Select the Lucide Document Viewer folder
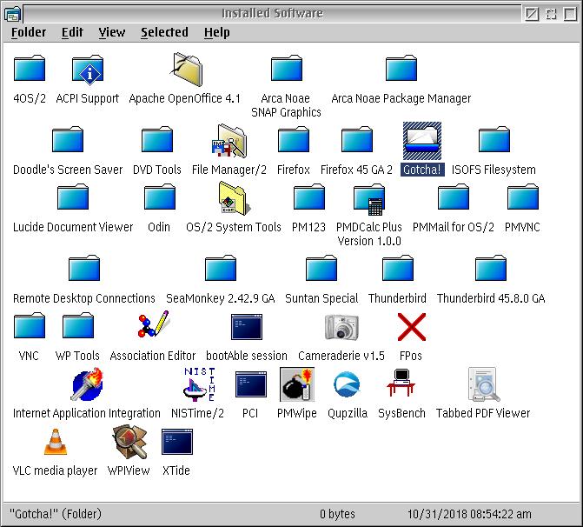 coord(73,197)
